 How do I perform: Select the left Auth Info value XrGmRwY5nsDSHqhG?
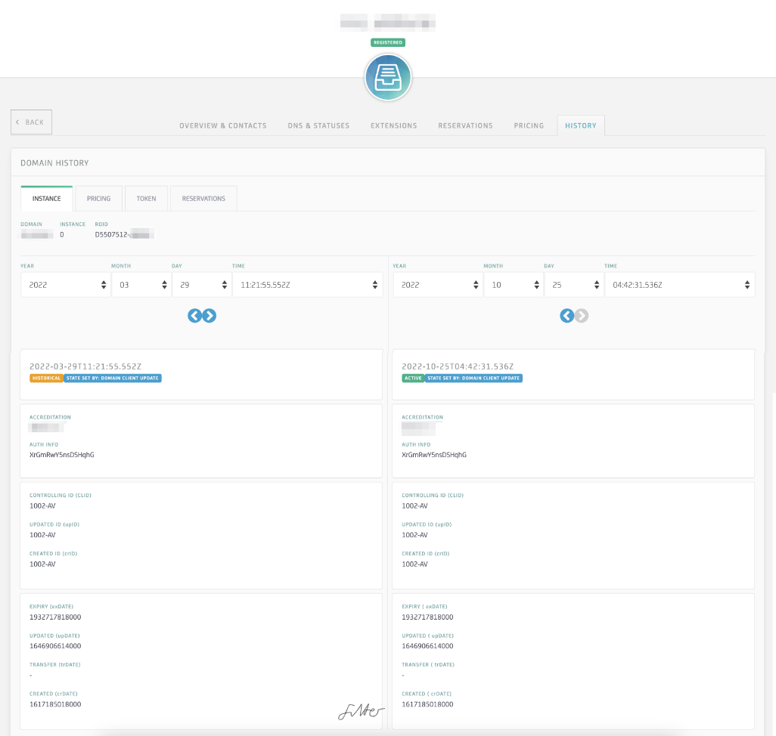pyautogui.click(x=62, y=455)
